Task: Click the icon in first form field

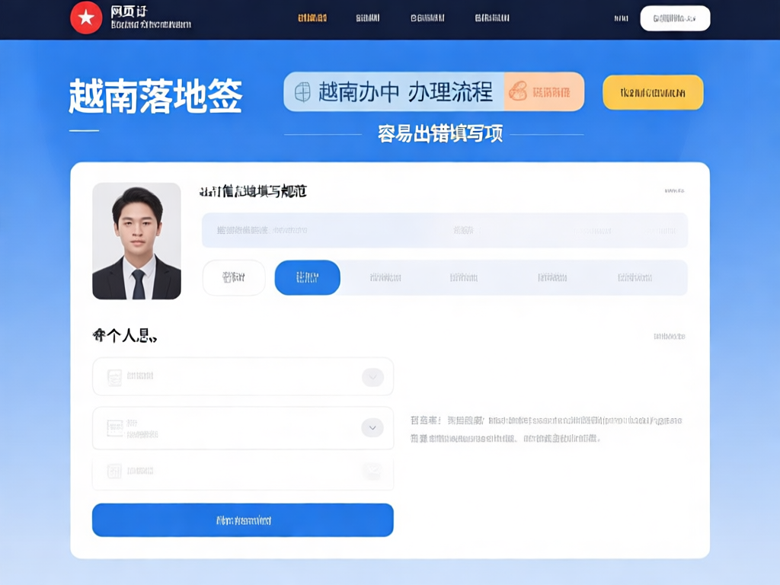Action: coord(115,377)
